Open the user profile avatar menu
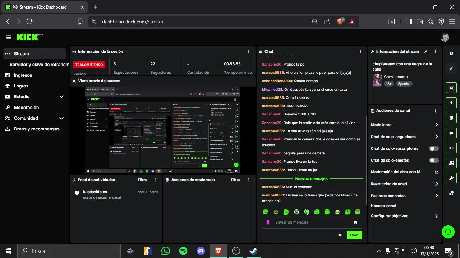460x258 pixels. pos(445,37)
